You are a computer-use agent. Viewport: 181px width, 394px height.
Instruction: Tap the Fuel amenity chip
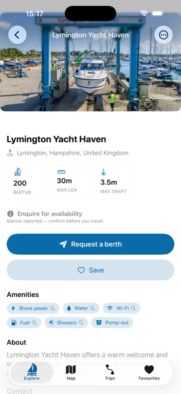(24, 323)
